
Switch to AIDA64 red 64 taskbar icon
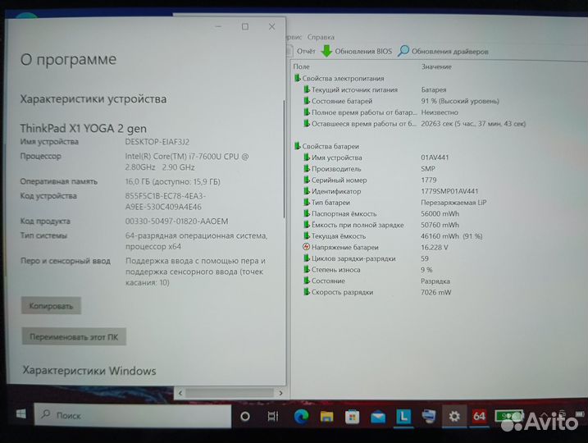point(479,416)
